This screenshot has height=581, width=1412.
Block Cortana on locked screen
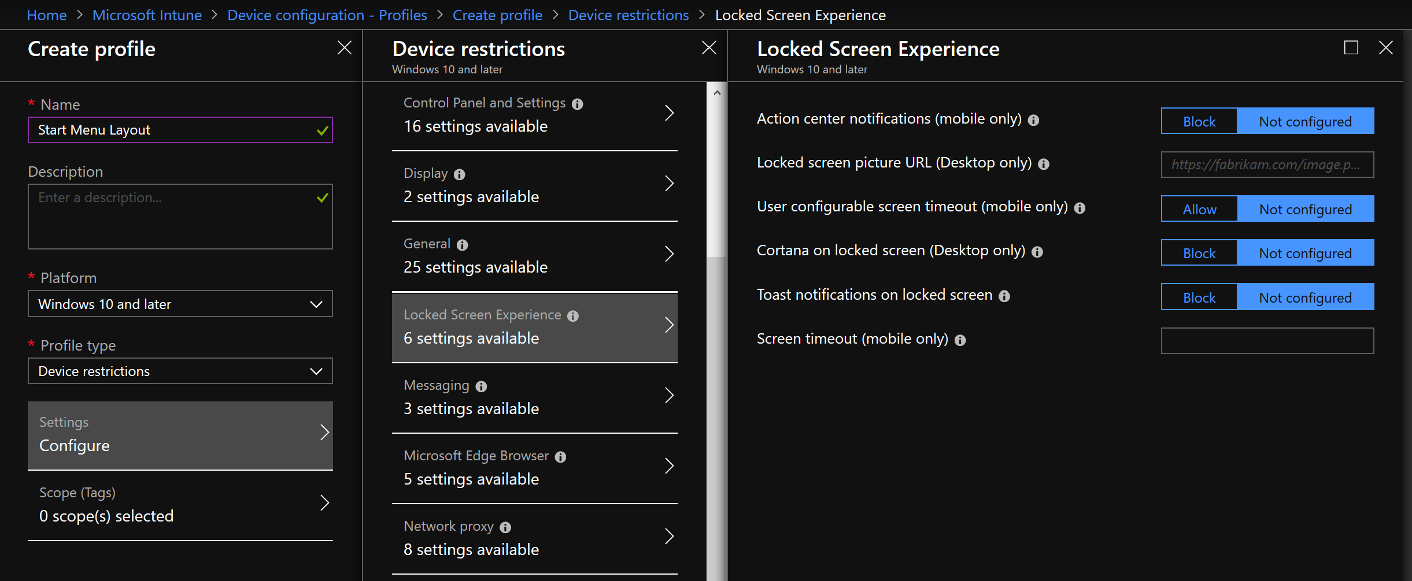[x=1199, y=252]
